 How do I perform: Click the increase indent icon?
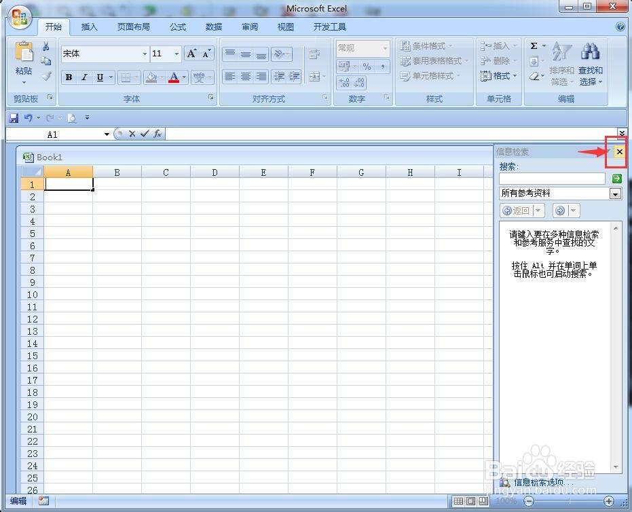pos(294,76)
